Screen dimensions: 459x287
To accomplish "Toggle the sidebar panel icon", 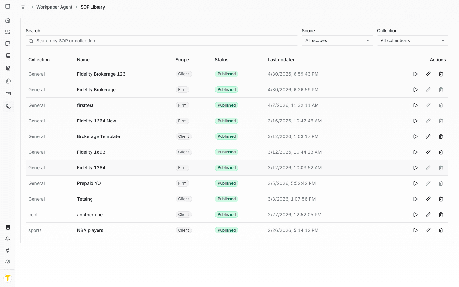I will coord(8,6).
